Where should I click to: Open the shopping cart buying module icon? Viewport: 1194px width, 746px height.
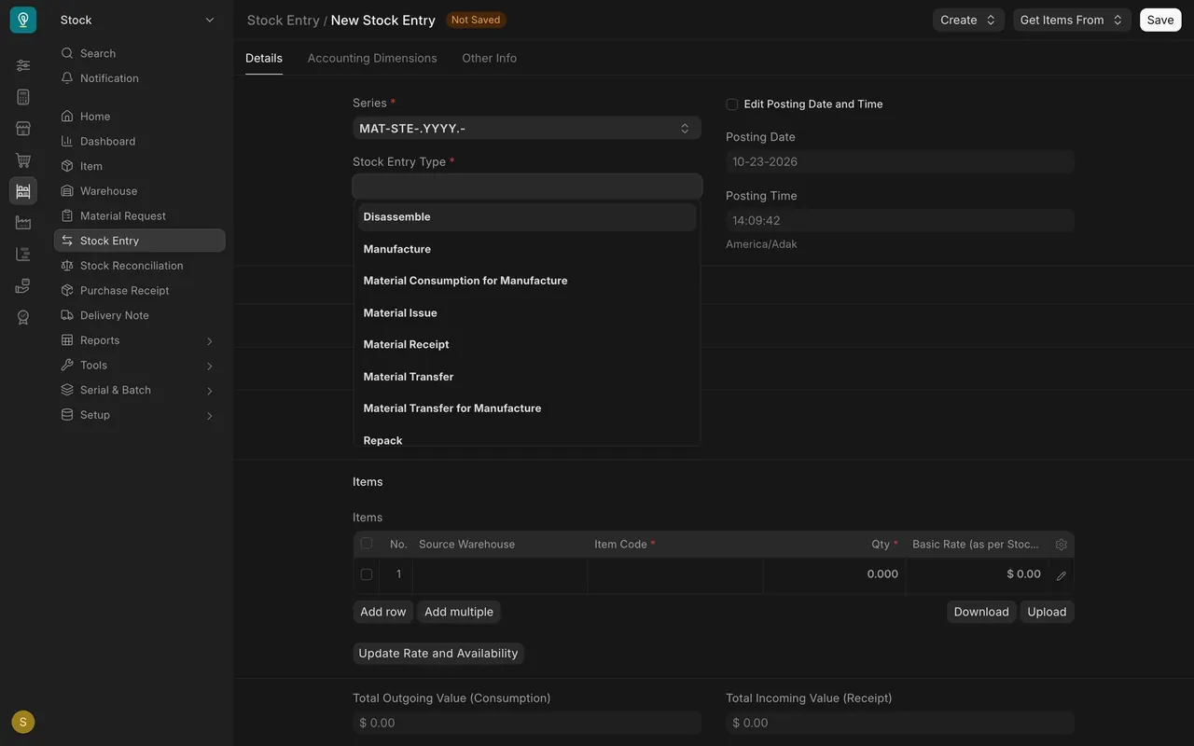click(x=23, y=160)
